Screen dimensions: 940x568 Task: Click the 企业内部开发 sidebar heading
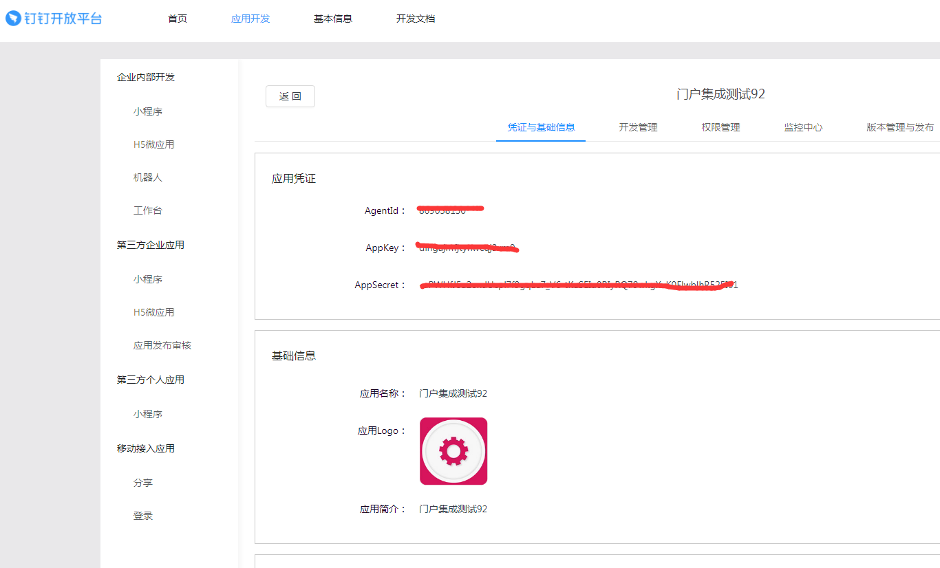coord(146,77)
